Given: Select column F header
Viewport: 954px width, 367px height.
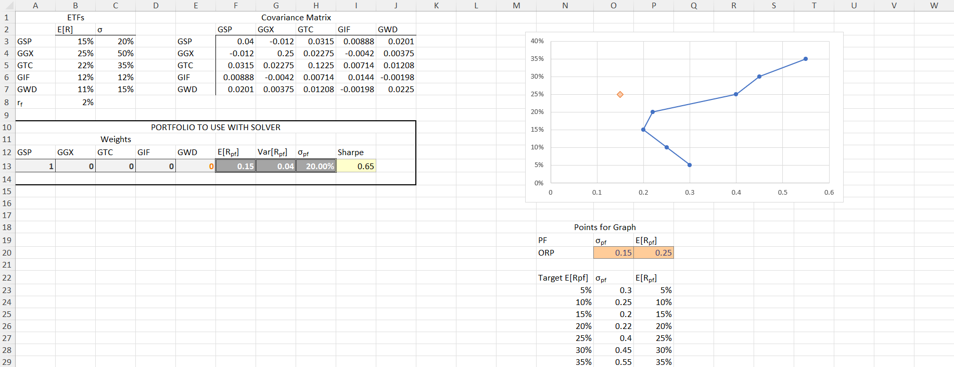Looking at the screenshot, I should (236, 5).
